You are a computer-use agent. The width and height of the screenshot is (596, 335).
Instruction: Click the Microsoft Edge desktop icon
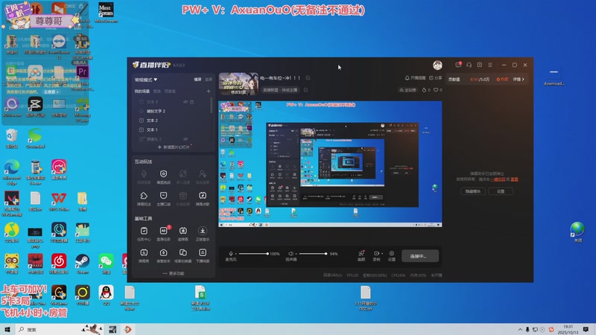[12, 172]
